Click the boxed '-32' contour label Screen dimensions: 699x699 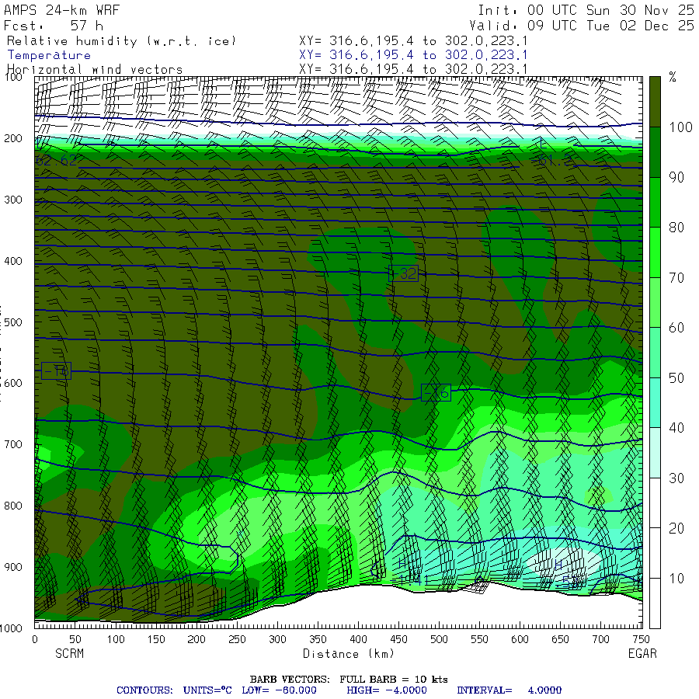click(x=403, y=273)
